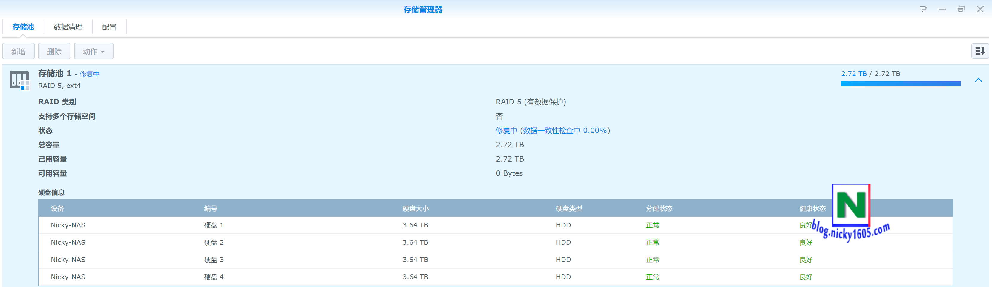Click 良好 health status for 硬盘 2
This screenshot has height=287, width=992.
tap(806, 242)
